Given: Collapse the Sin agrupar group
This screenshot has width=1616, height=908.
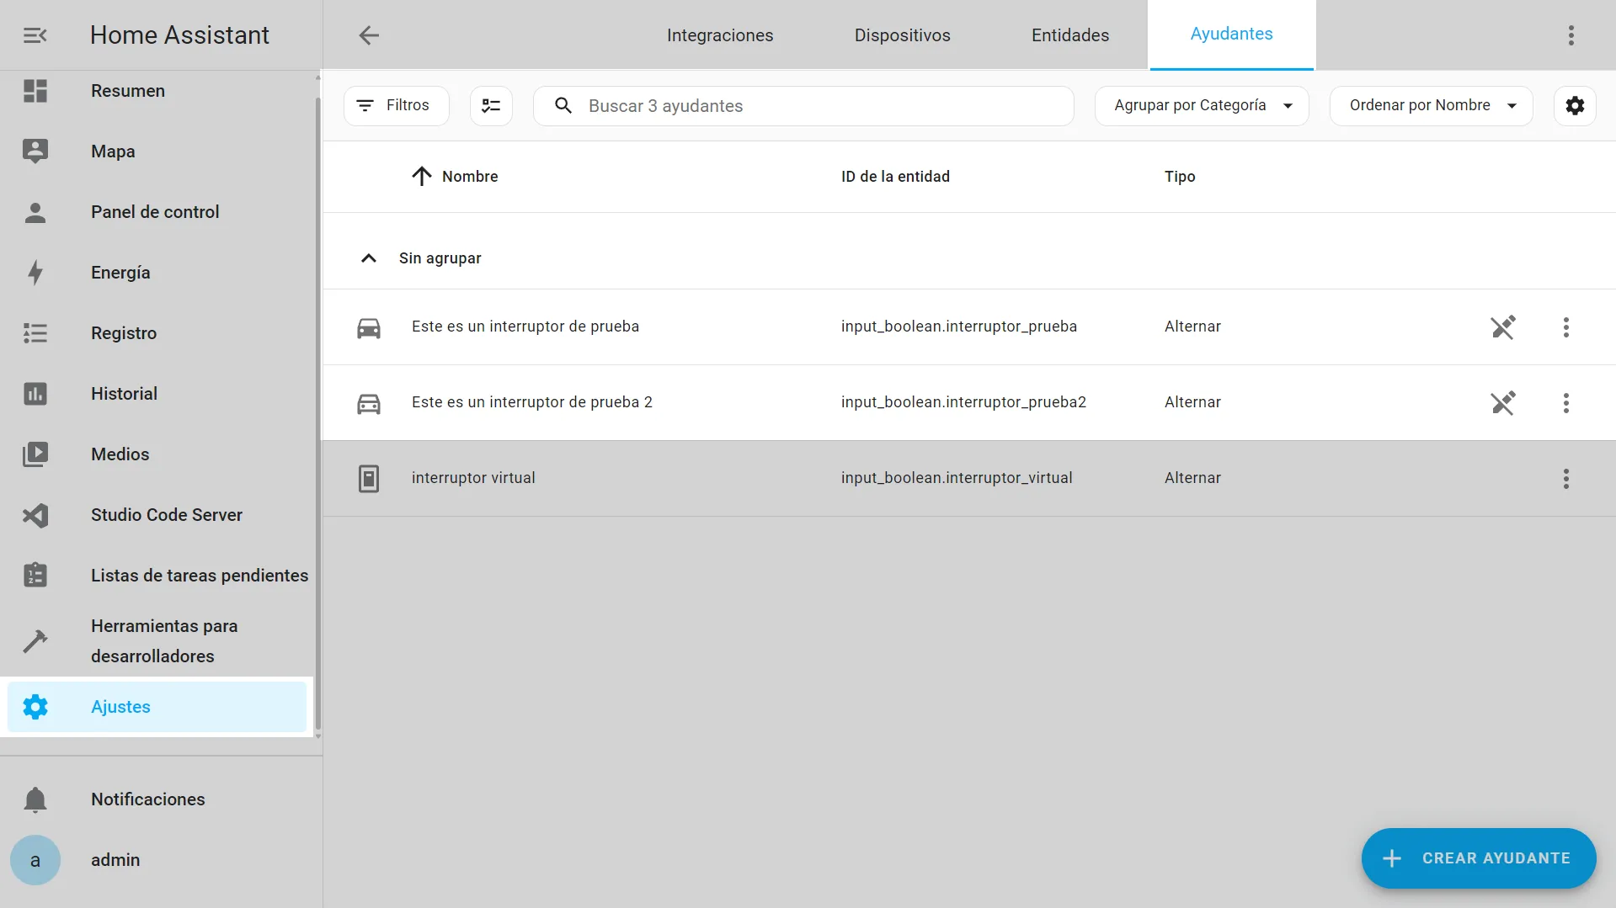Looking at the screenshot, I should click(x=368, y=258).
